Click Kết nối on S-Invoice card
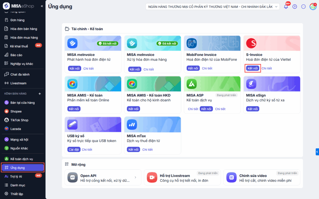The image size is (319, 199). point(253,68)
